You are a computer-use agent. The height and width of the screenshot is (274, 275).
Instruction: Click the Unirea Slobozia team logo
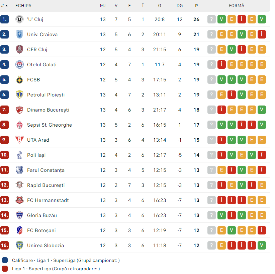[x=20, y=246]
